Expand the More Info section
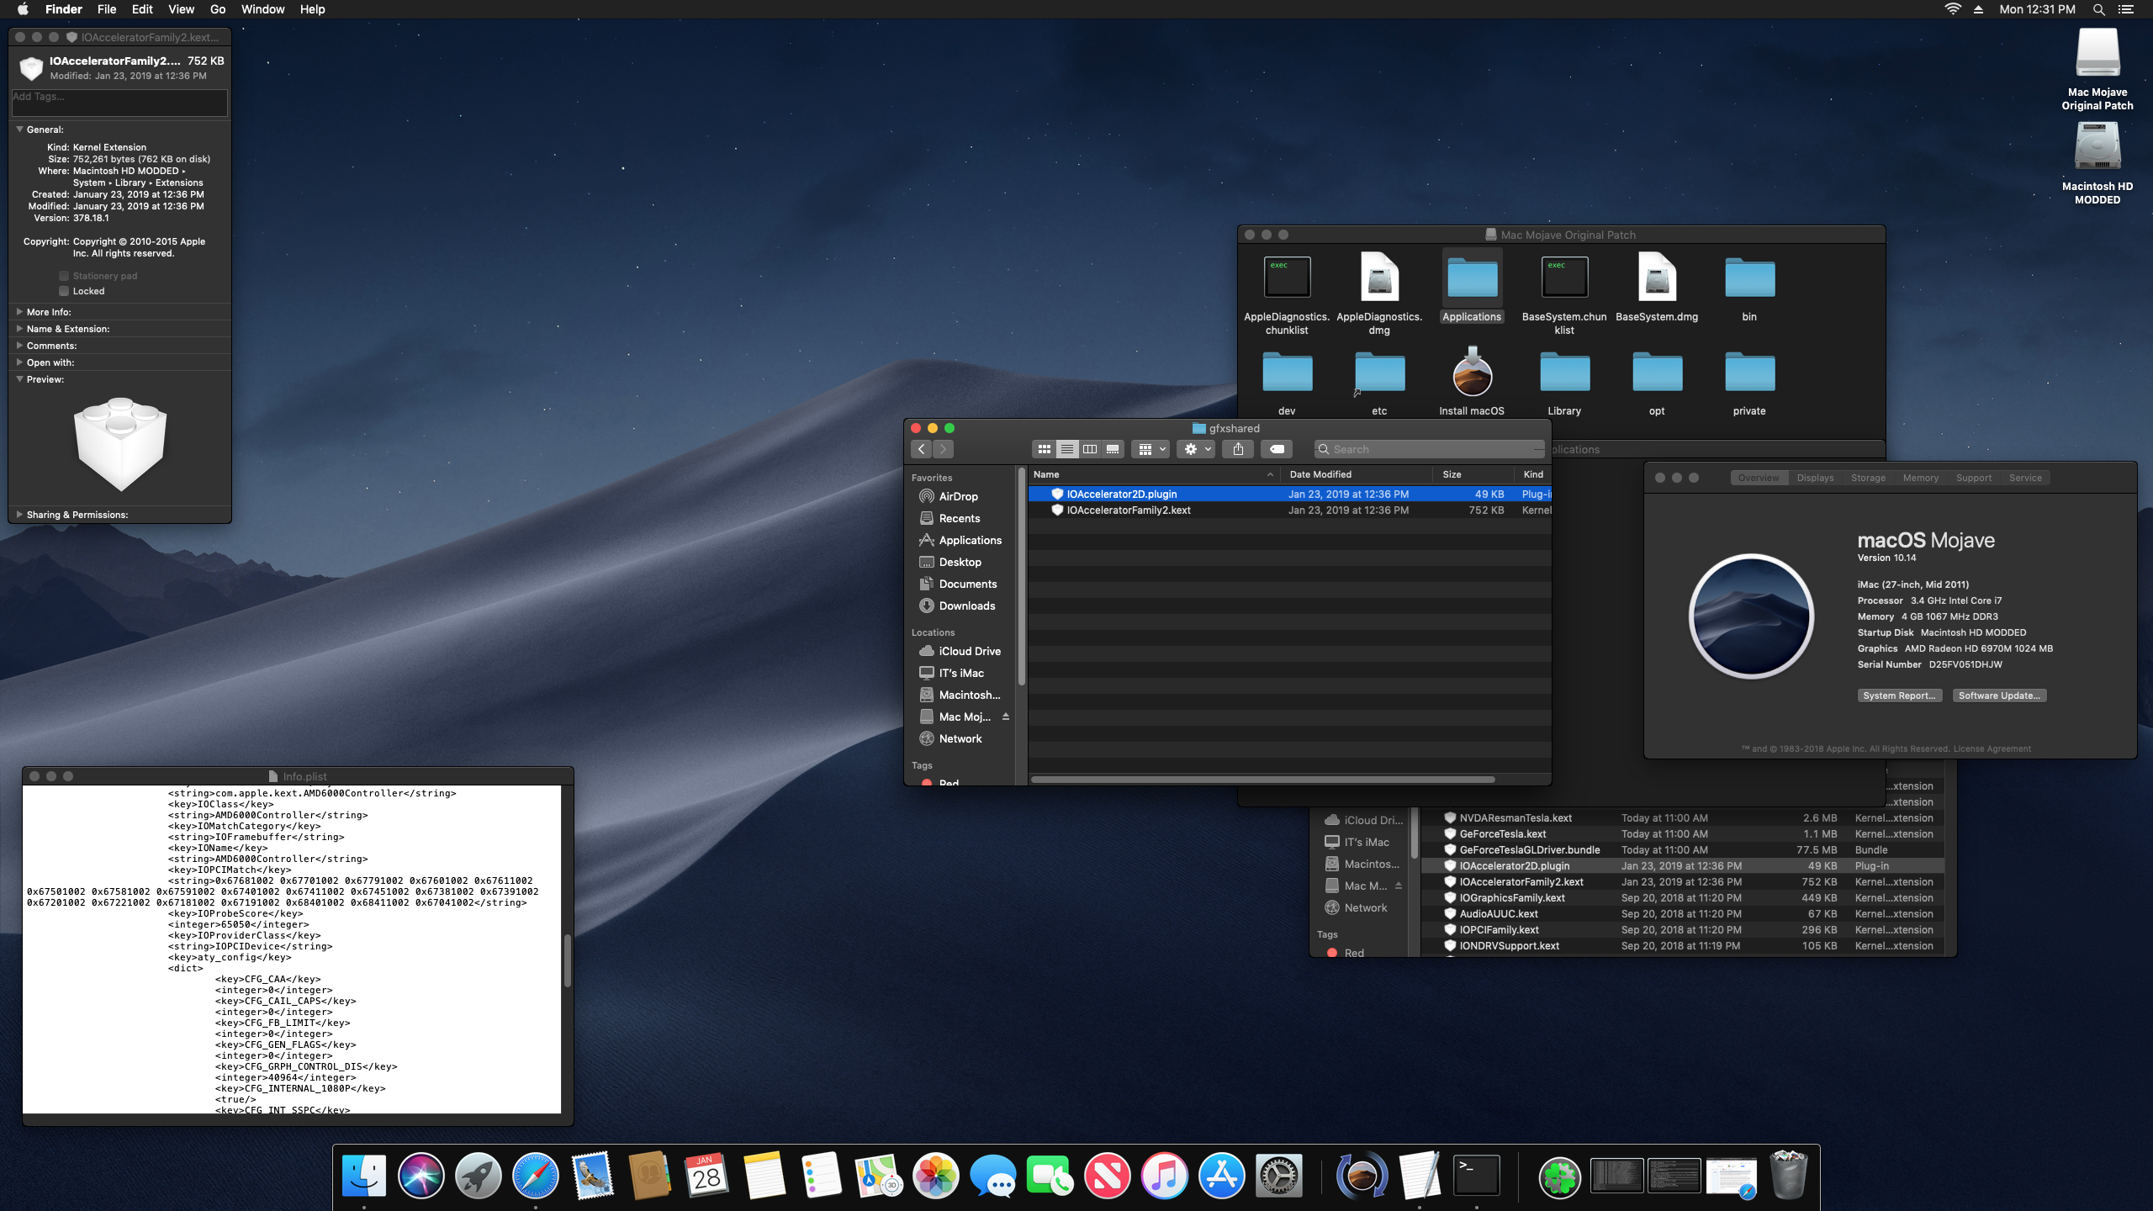 click(x=19, y=312)
